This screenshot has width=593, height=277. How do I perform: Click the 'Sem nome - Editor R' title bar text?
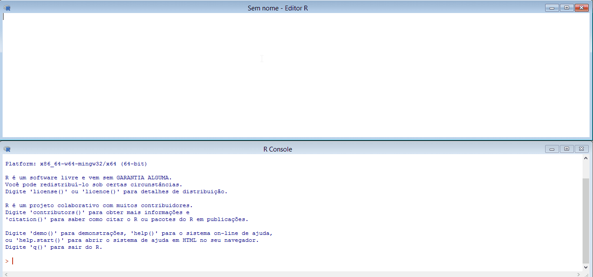click(x=278, y=8)
